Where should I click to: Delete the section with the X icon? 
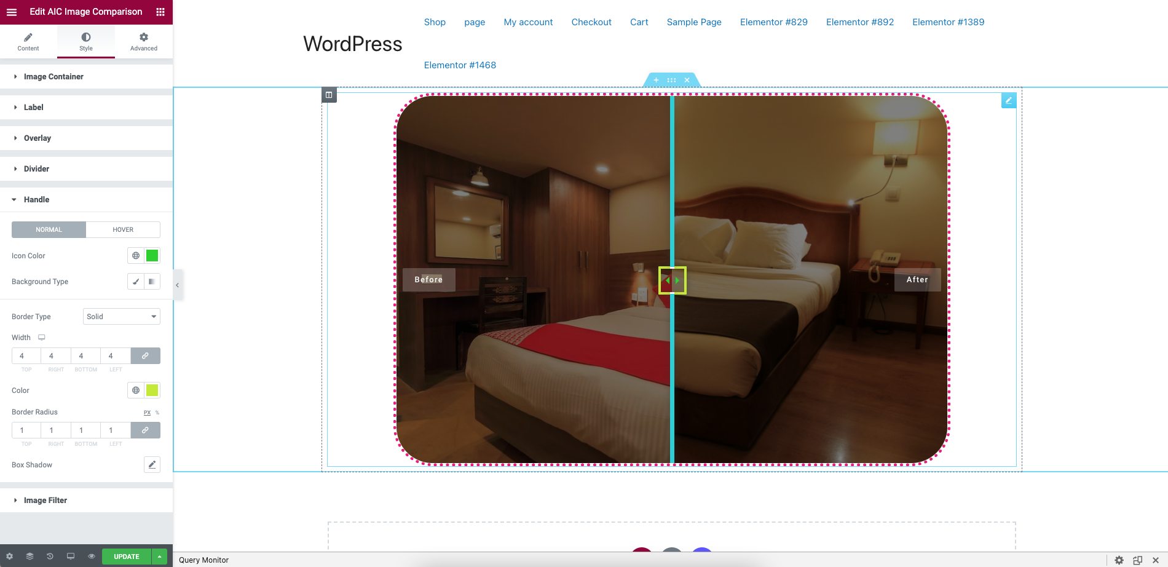[687, 80]
